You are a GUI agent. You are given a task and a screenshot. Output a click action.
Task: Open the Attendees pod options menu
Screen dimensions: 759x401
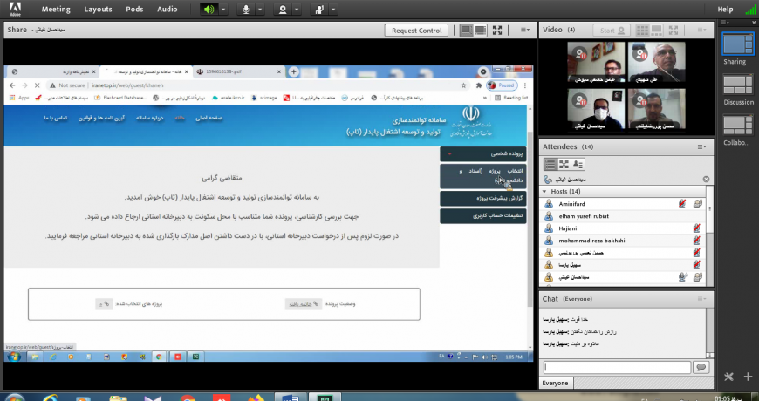pyautogui.click(x=701, y=146)
